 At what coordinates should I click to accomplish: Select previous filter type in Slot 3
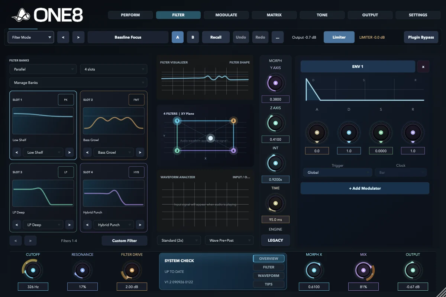pyautogui.click(x=16, y=225)
